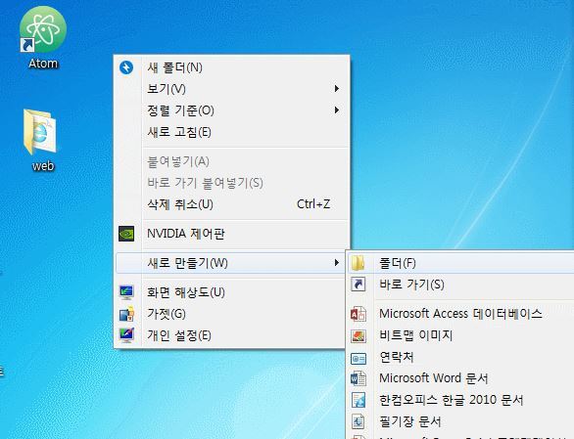Viewport: 574px width, 439px height.
Task: Click the Hancom Office 한글 2010 icon
Action: [x=359, y=400]
